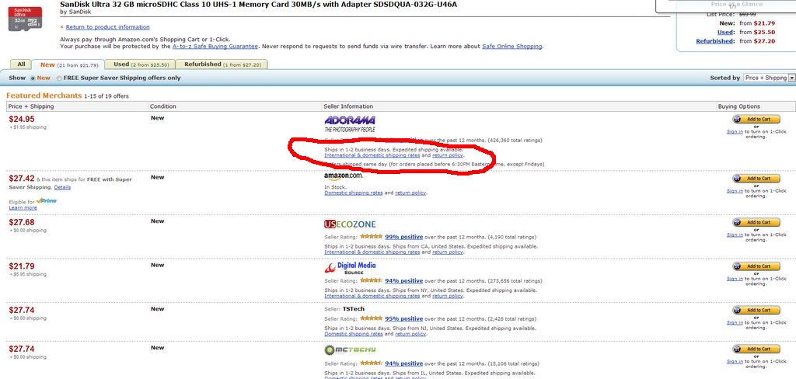Open Digital Media Source return policy link
The image size is (796, 379).
click(x=448, y=296)
